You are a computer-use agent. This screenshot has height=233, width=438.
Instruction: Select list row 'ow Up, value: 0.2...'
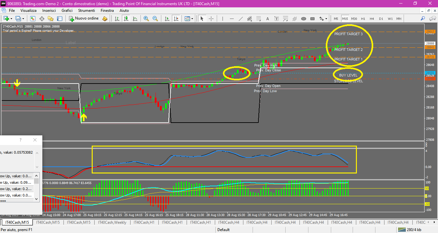coord(17,189)
